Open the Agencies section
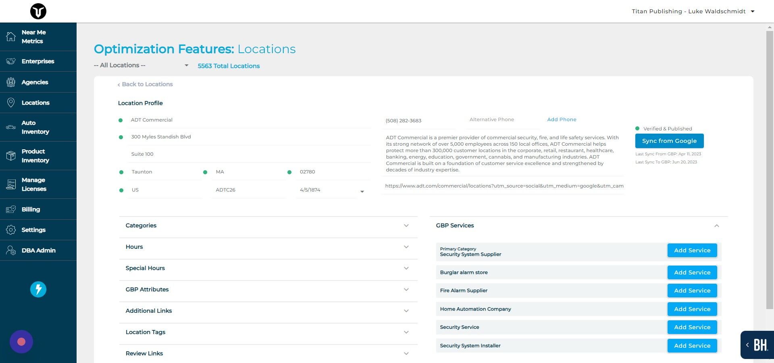 (x=35, y=82)
